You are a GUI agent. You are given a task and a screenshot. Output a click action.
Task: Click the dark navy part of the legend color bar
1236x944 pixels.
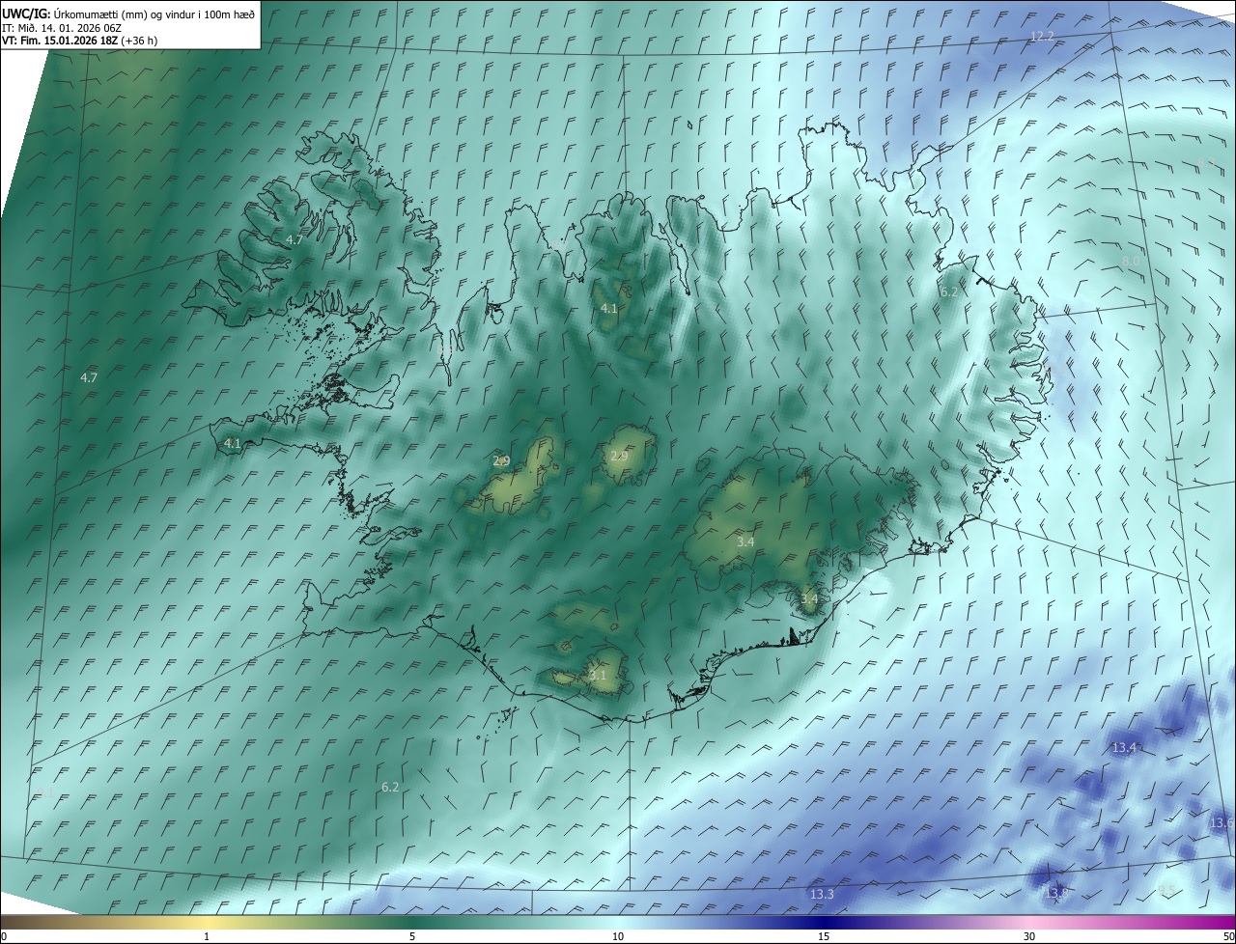click(x=824, y=923)
